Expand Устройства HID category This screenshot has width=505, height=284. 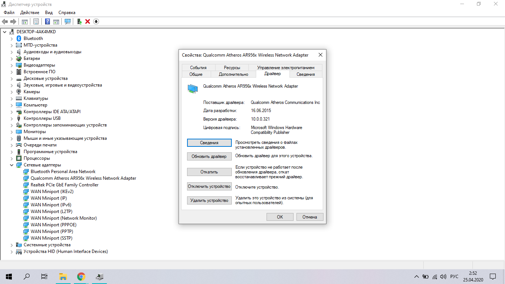pyautogui.click(x=11, y=251)
